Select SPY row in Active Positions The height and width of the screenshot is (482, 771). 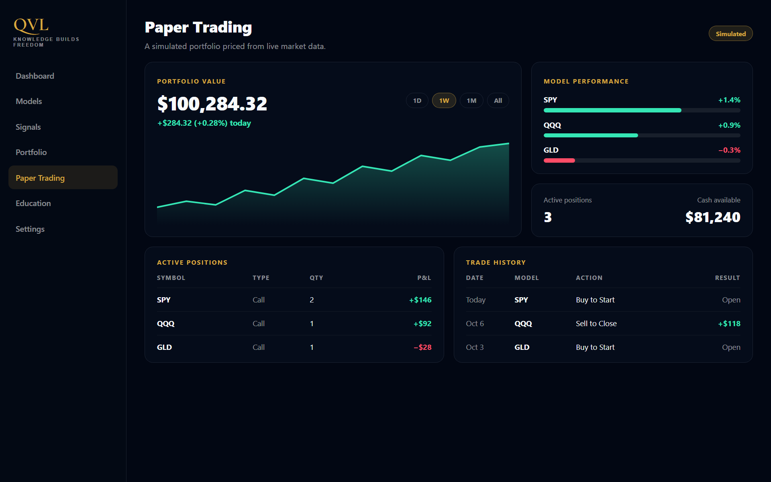click(x=294, y=300)
